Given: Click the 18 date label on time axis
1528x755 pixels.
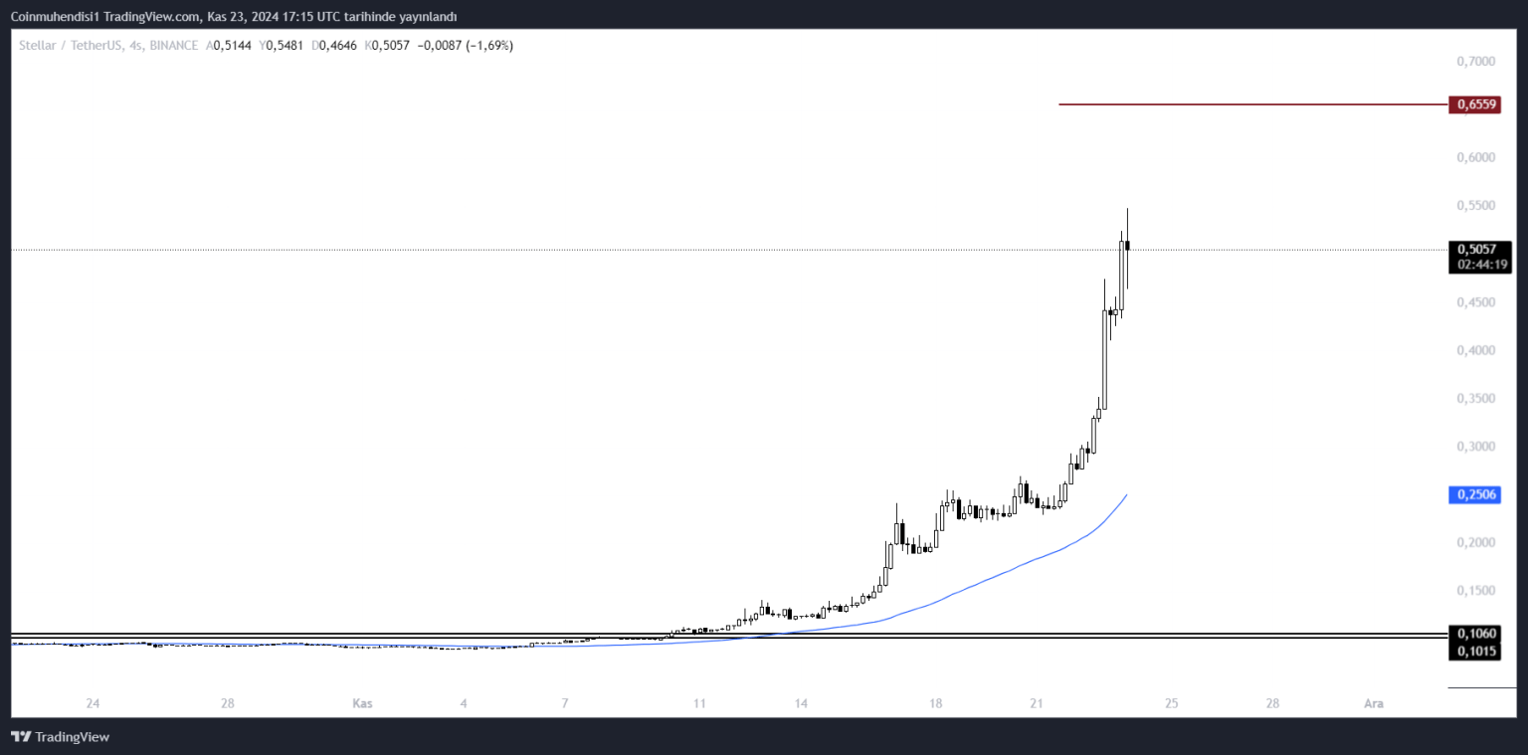Looking at the screenshot, I should tap(936, 703).
